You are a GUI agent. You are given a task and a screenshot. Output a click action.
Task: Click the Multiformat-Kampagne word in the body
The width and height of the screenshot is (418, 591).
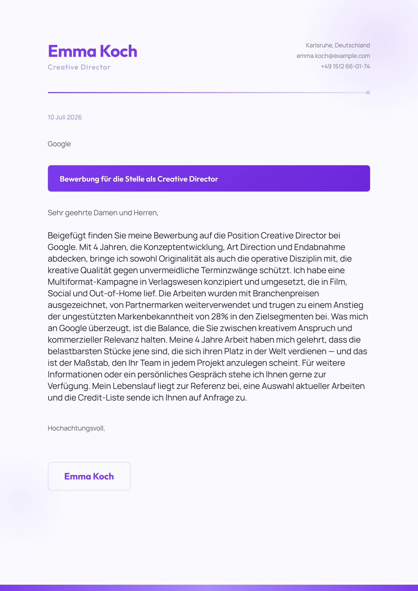click(x=93, y=282)
